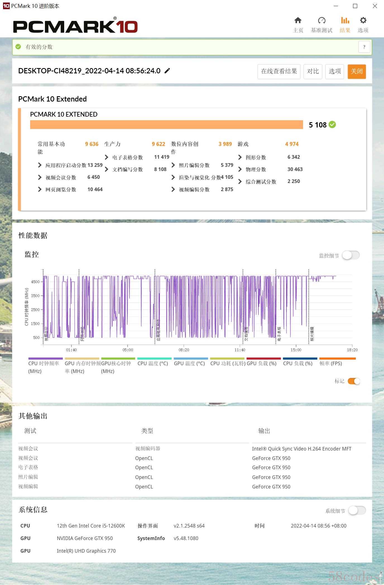Expand 电子表格分数 row

click(106, 157)
